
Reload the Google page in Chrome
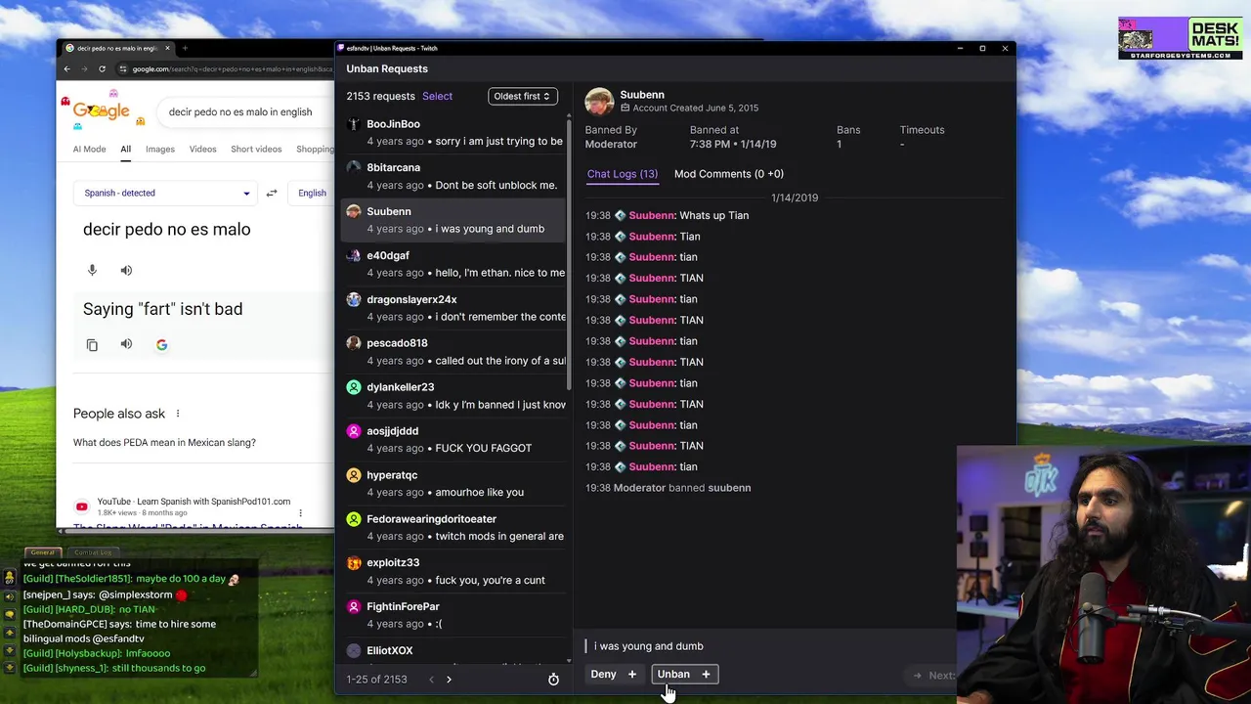[x=102, y=69]
